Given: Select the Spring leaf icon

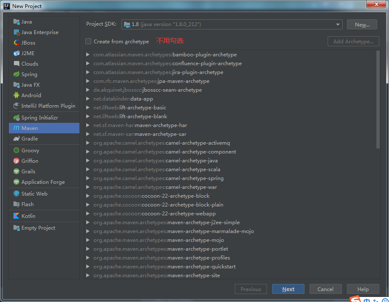Looking at the screenshot, I should (16, 74).
